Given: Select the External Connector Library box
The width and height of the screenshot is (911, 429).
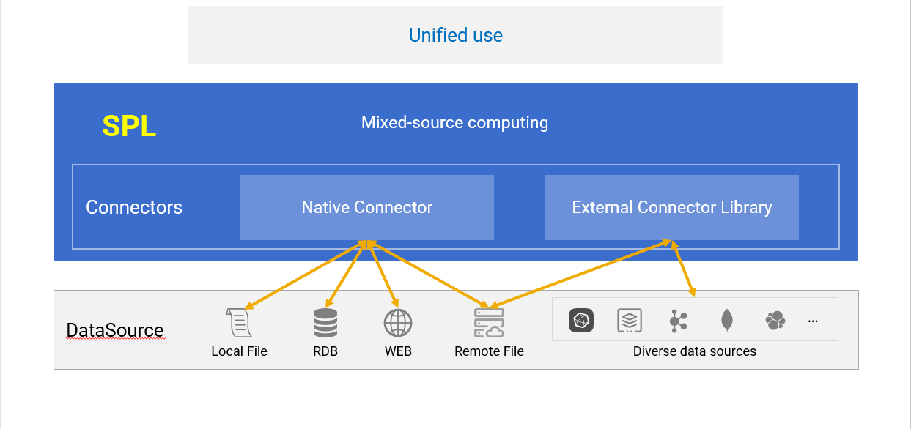Looking at the screenshot, I should pos(671,207).
